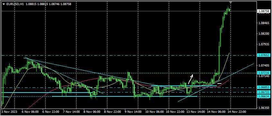272x116 pixels.
Task: Click the cyan 1.06853 level label
Action: [264, 87]
